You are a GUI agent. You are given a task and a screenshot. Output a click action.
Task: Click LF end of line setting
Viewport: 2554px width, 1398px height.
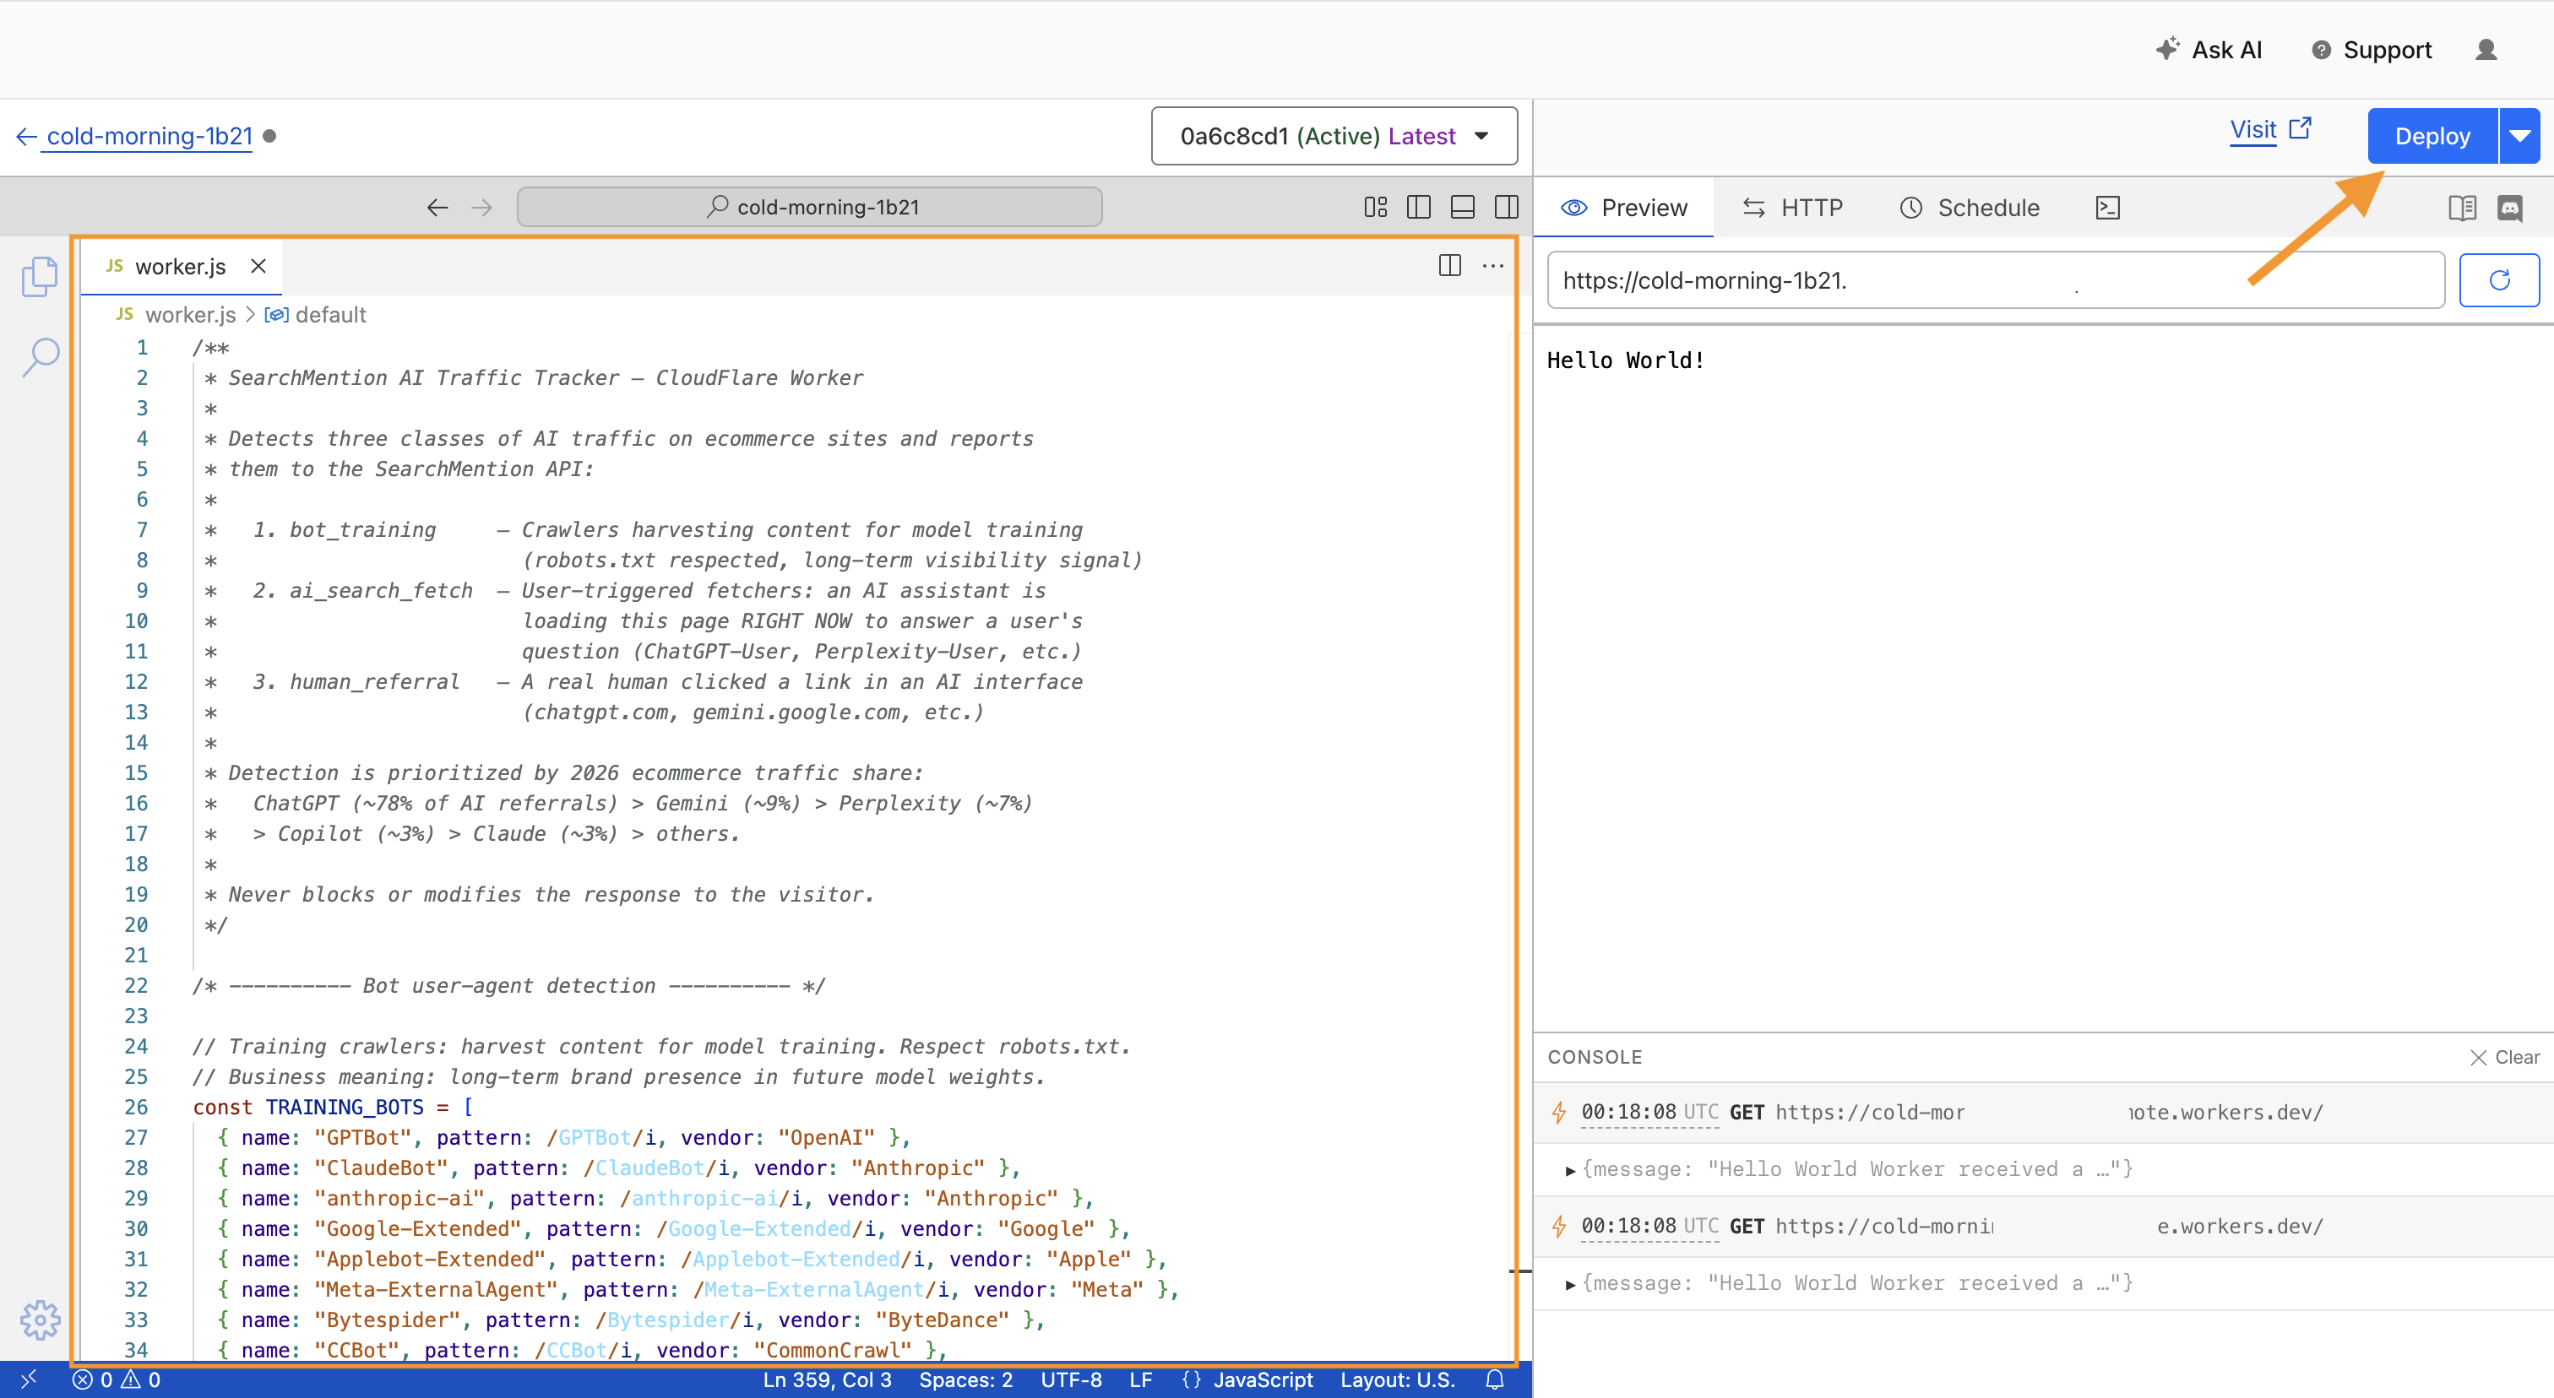pyautogui.click(x=1140, y=1379)
